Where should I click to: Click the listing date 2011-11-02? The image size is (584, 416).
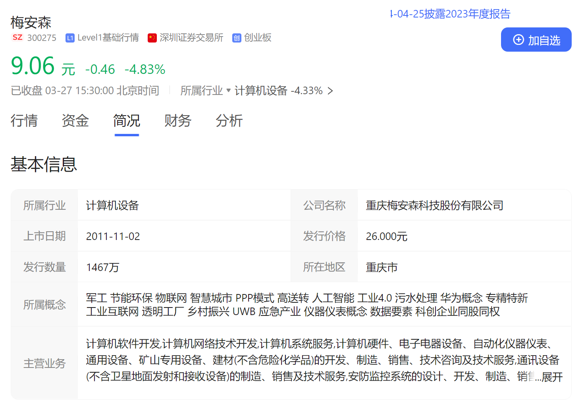[113, 236]
